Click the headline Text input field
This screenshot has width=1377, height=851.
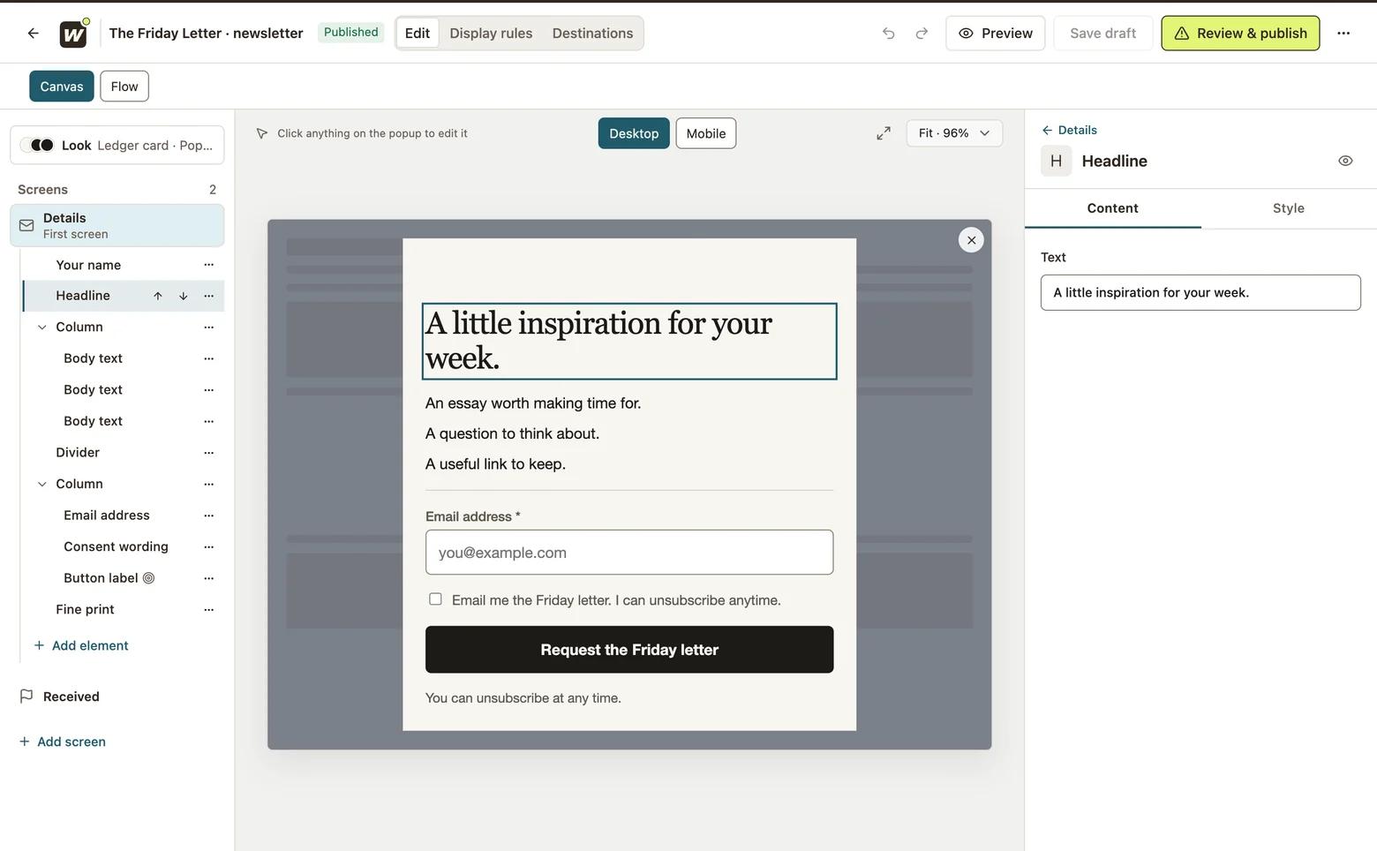1200,293
